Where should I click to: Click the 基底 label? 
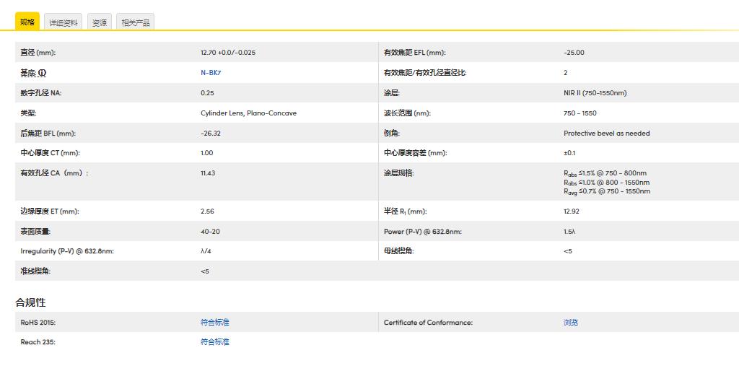(29, 73)
